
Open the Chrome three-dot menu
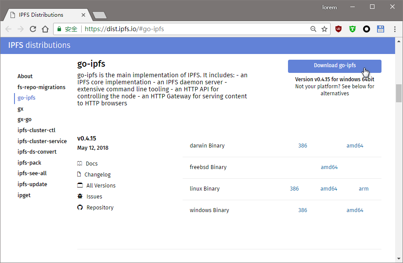pos(395,29)
